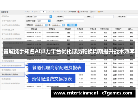Click cell 2019-07-25 17:50:03

click(34, 86)
